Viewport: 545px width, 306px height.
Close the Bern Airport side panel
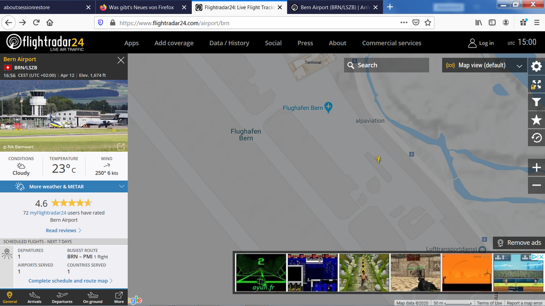point(120,60)
